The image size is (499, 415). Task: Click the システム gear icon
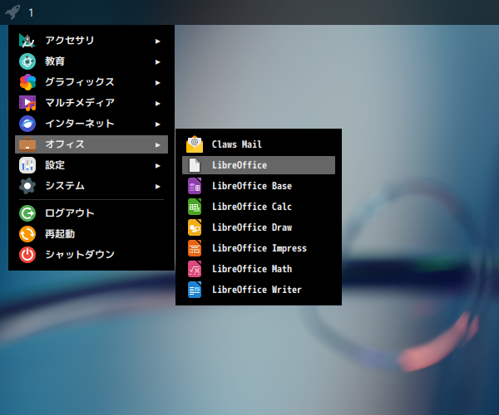[27, 186]
